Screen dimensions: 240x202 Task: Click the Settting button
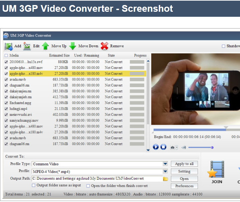click(184, 171)
